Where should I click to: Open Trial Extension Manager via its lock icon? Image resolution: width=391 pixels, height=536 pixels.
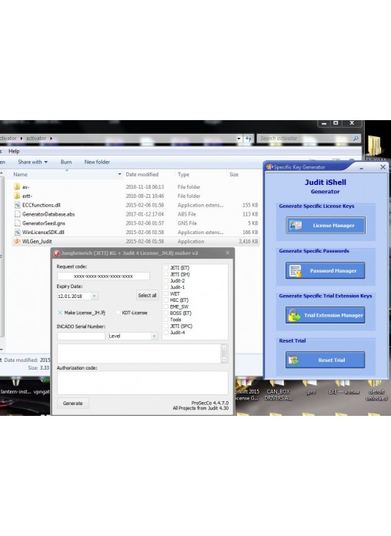(x=294, y=315)
